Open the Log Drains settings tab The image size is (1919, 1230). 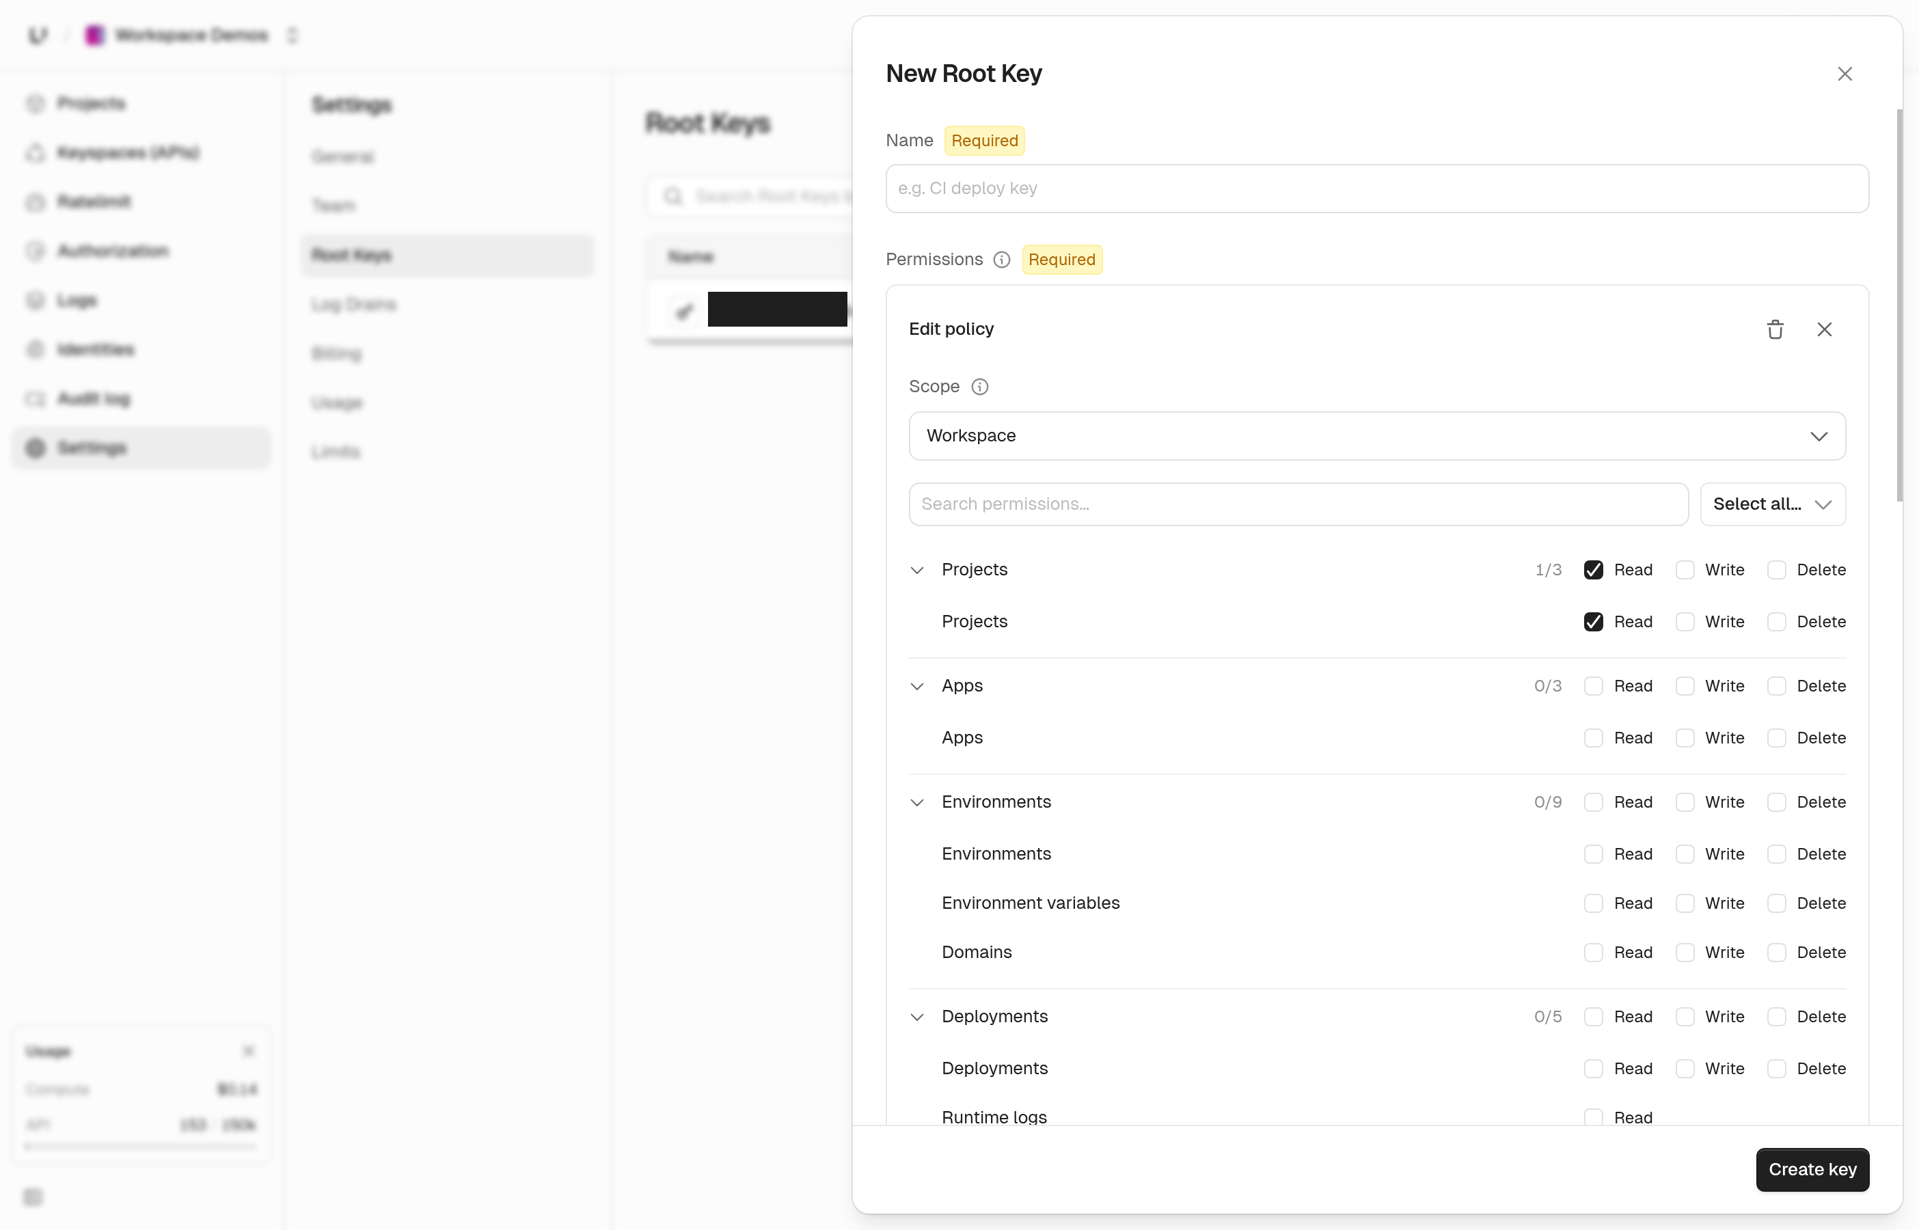click(354, 304)
